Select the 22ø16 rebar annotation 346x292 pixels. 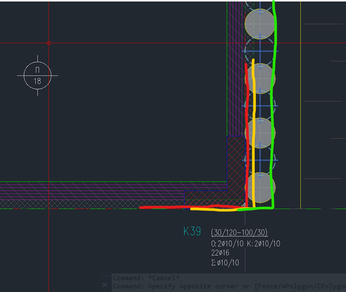[220, 253]
